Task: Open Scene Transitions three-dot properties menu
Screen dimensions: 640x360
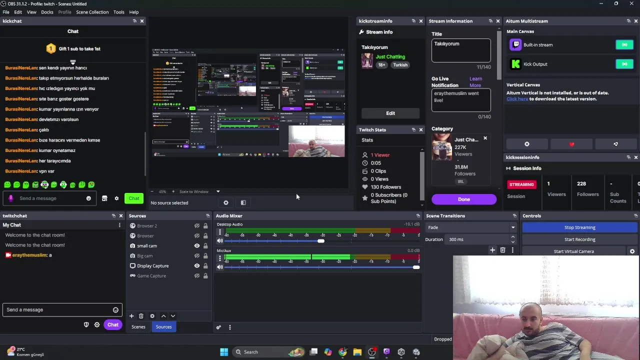Action: 512,250
